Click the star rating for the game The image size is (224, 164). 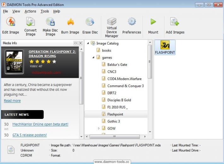coord(43,61)
